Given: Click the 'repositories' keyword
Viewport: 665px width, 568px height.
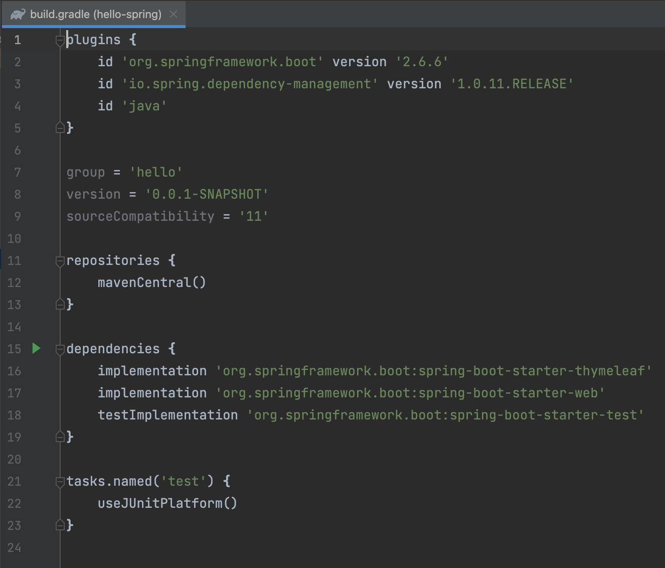Looking at the screenshot, I should pos(113,260).
